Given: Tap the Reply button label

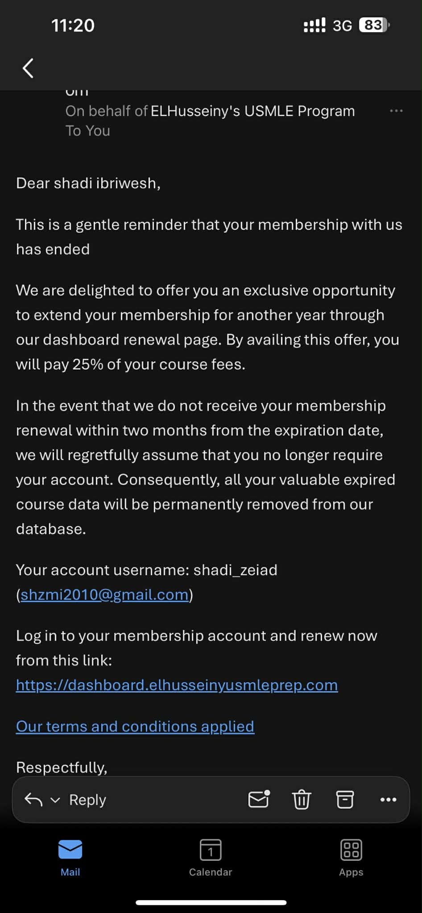Looking at the screenshot, I should coord(87,800).
